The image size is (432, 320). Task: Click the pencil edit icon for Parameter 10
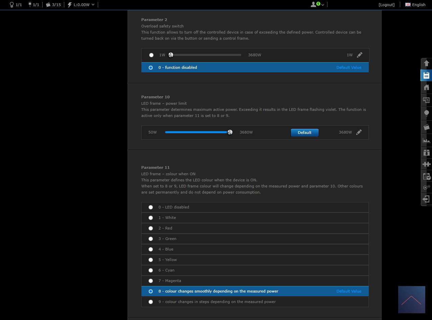359,132
